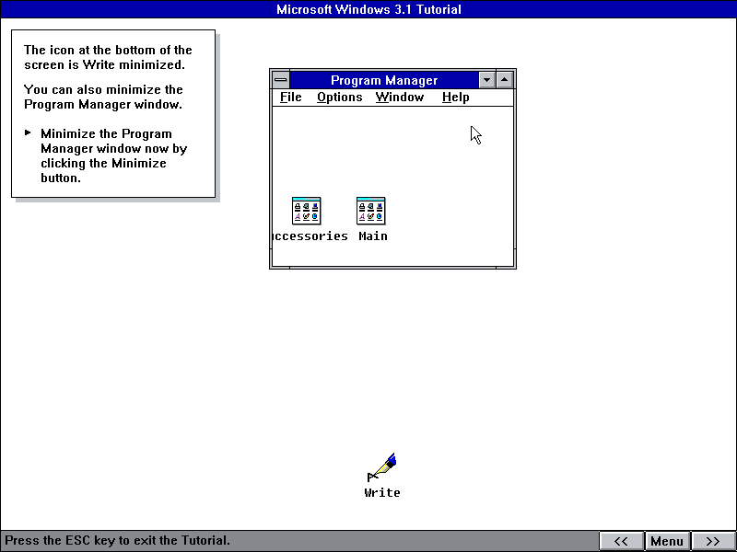This screenshot has width=737, height=552.
Task: Click the Accessories program group icon
Action: pyautogui.click(x=306, y=211)
